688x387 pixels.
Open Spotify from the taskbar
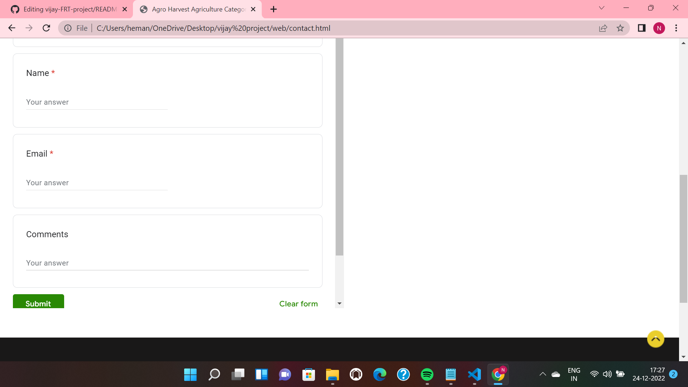[x=427, y=375]
